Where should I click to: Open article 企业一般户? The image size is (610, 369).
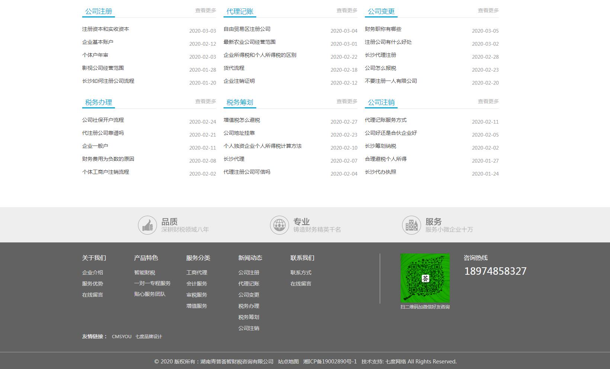pyautogui.click(x=95, y=146)
